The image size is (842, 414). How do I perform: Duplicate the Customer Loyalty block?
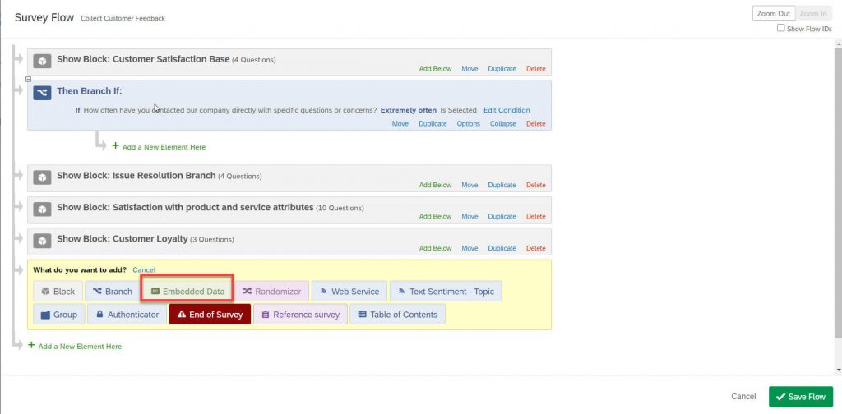tap(502, 248)
